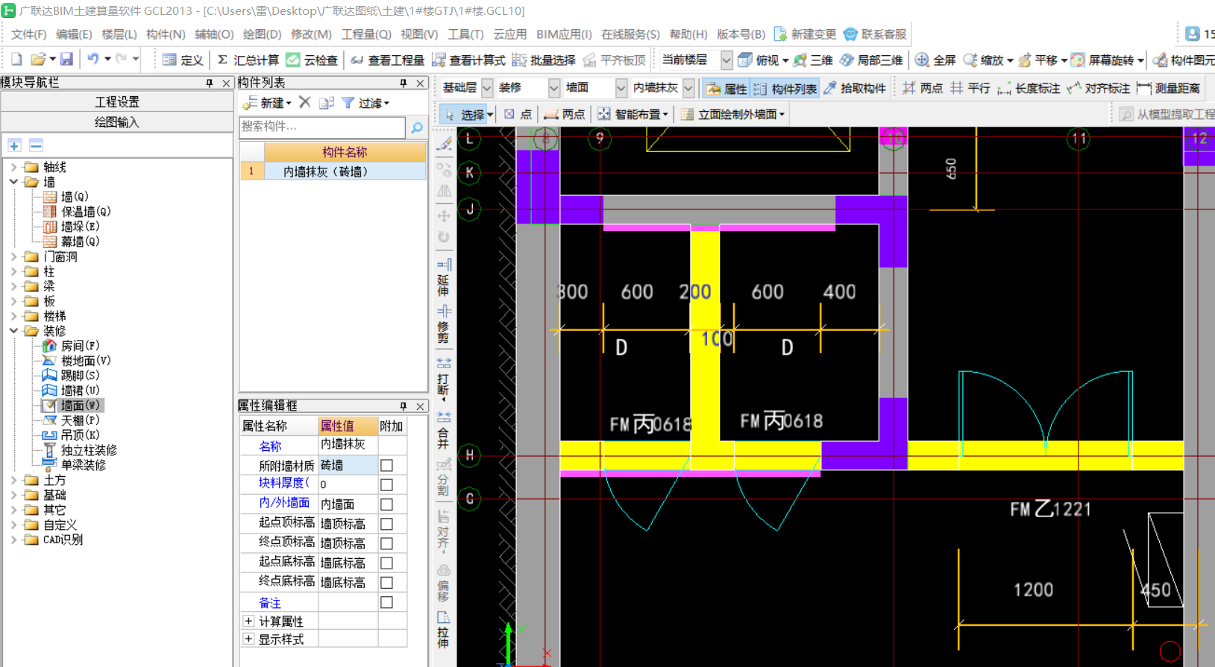1215x667 pixels.
Task: Open the 装修 category dropdown
Action: tap(554, 88)
